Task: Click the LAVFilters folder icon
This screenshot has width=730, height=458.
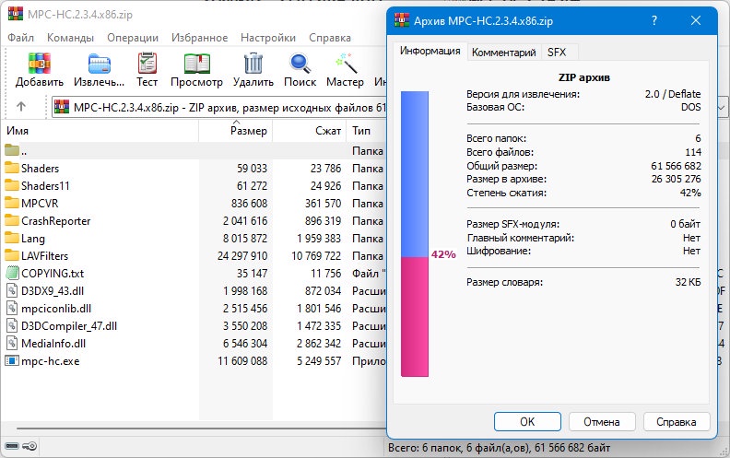Action: (12, 255)
